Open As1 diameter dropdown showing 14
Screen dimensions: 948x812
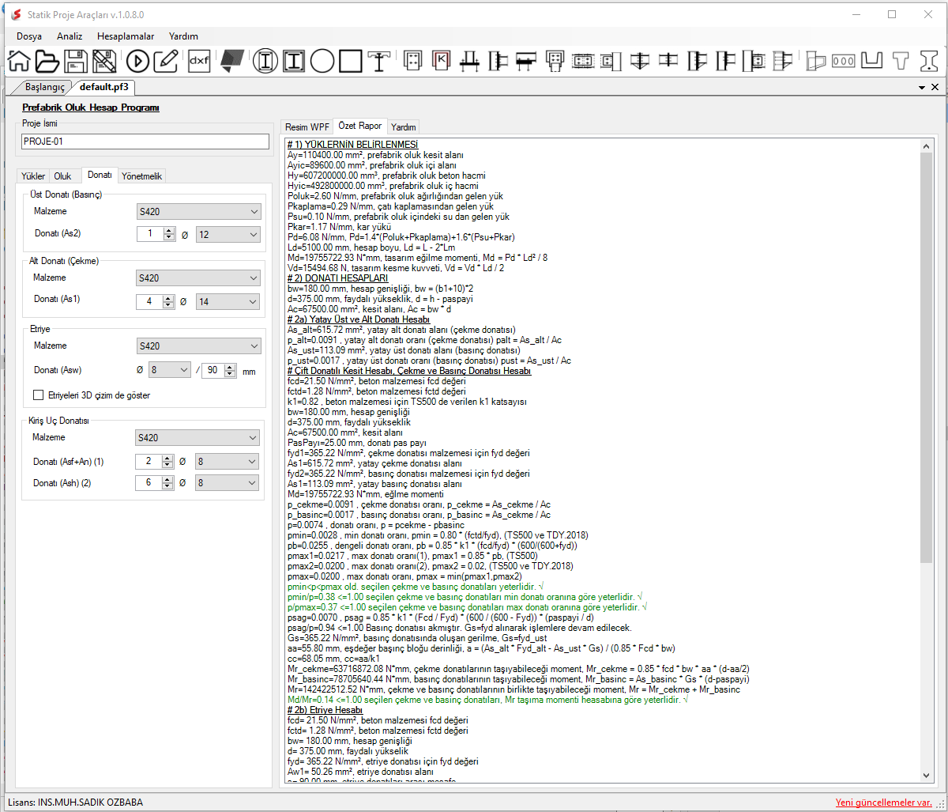click(x=228, y=301)
